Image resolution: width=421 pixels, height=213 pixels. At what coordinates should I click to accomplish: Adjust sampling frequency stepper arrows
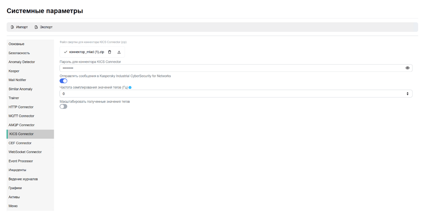[x=407, y=94]
